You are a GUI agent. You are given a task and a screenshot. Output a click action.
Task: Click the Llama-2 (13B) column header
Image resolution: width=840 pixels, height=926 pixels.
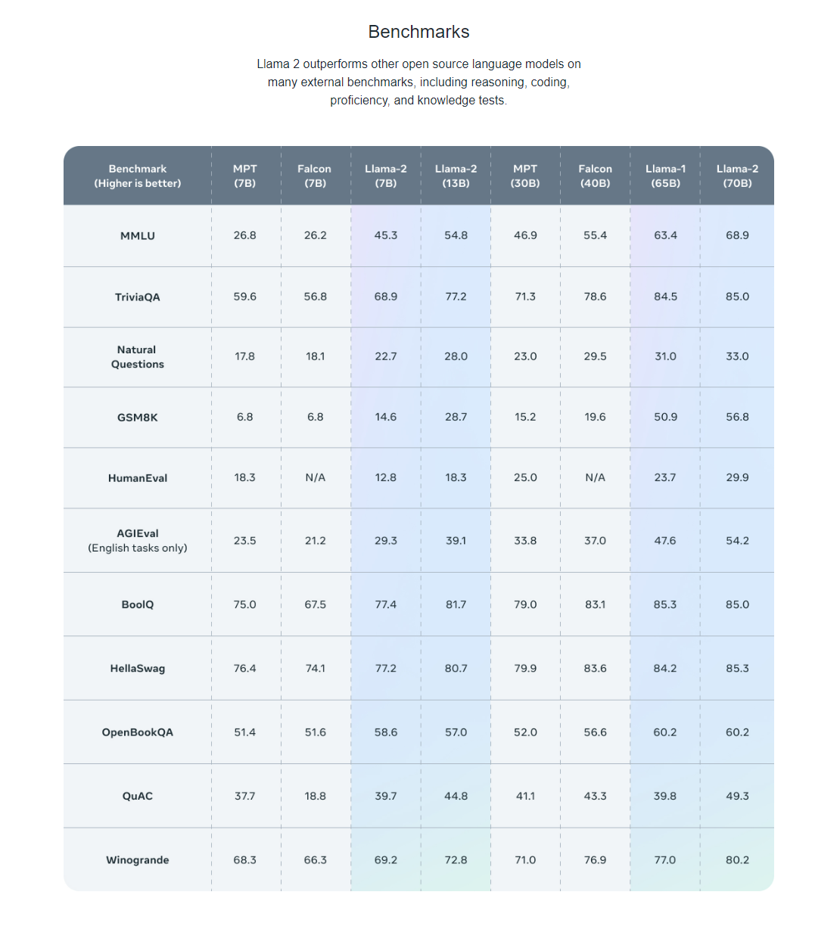[x=456, y=176]
